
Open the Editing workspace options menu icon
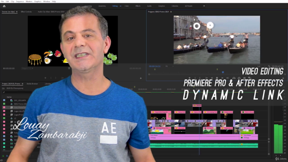coord(121,6)
